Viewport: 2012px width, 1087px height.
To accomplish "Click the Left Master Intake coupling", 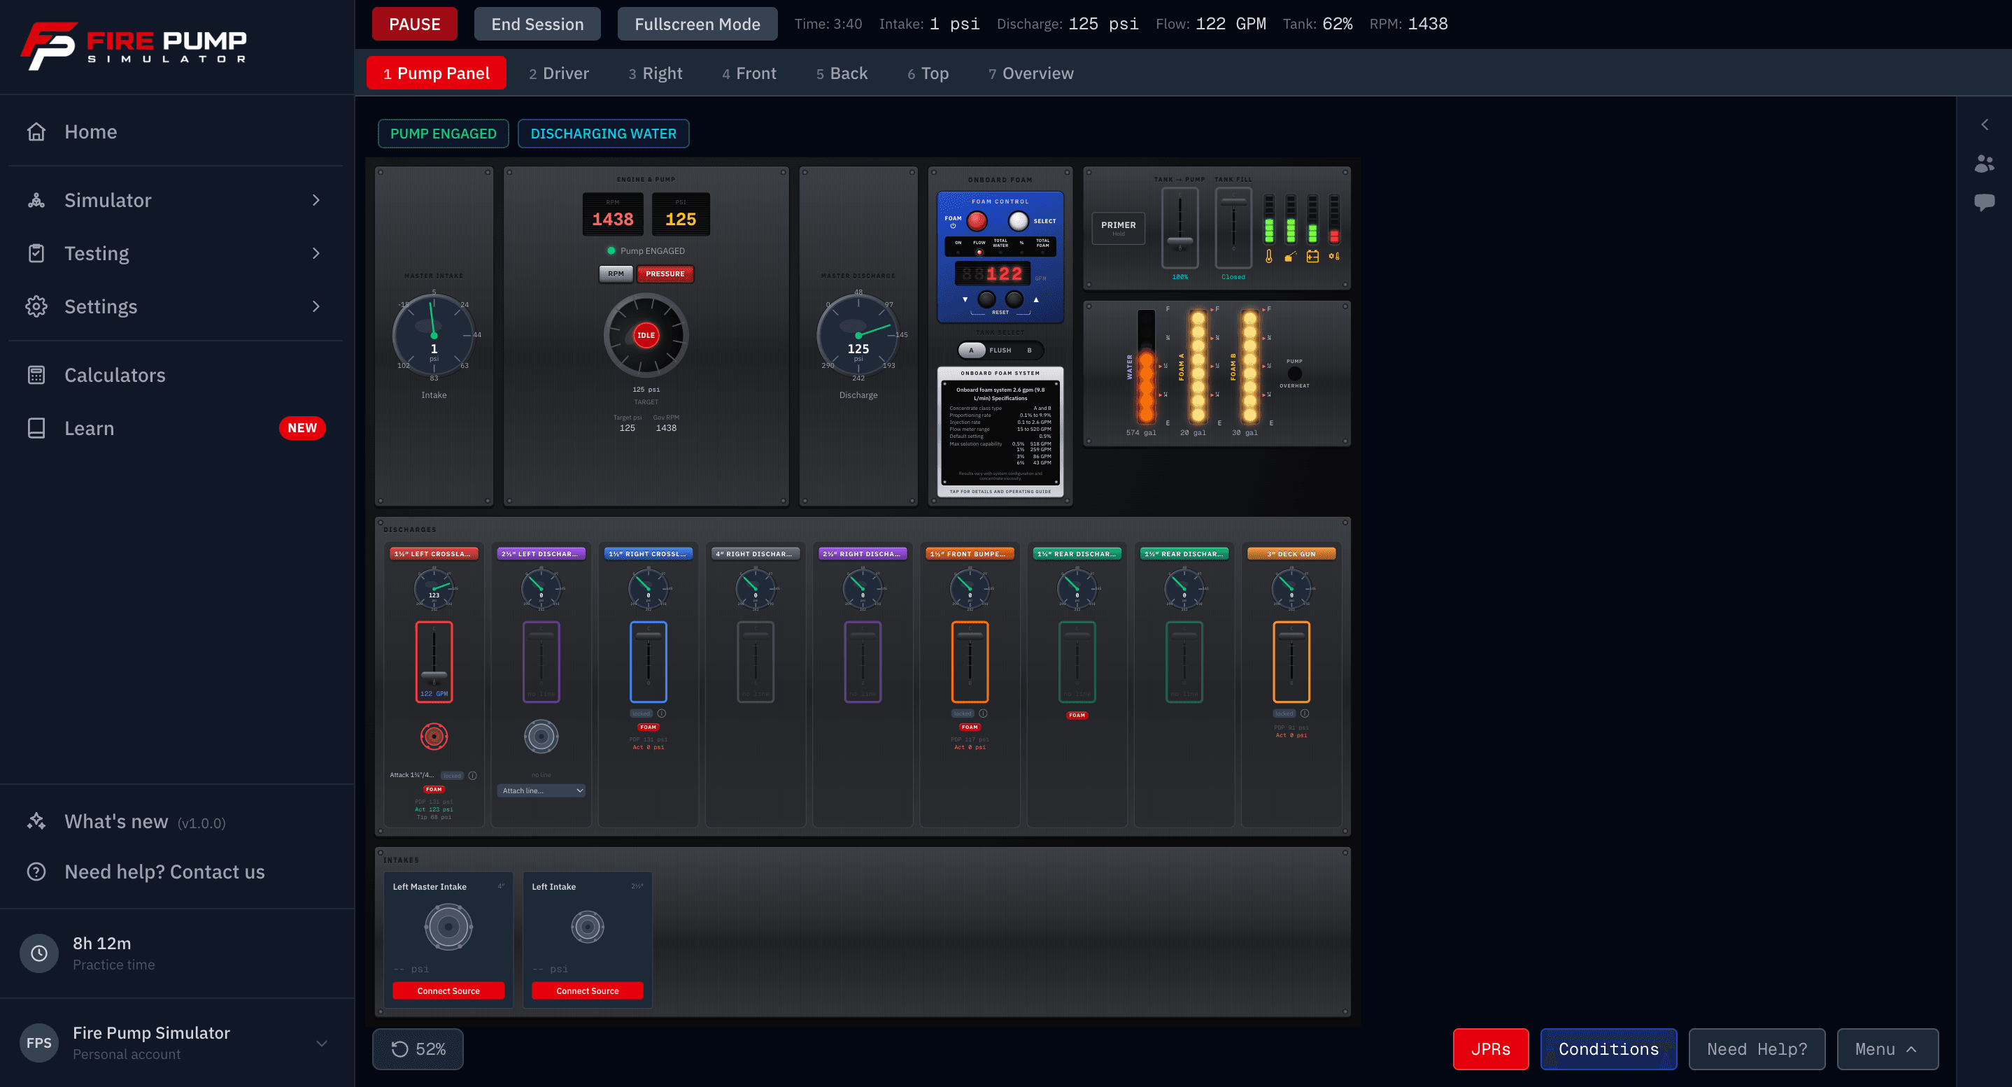I will click(x=448, y=927).
